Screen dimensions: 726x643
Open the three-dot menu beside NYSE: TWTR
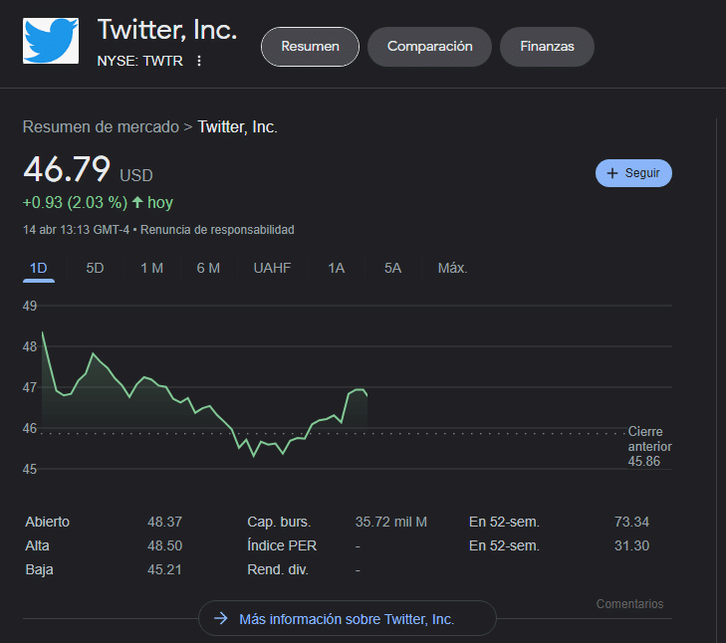[199, 61]
